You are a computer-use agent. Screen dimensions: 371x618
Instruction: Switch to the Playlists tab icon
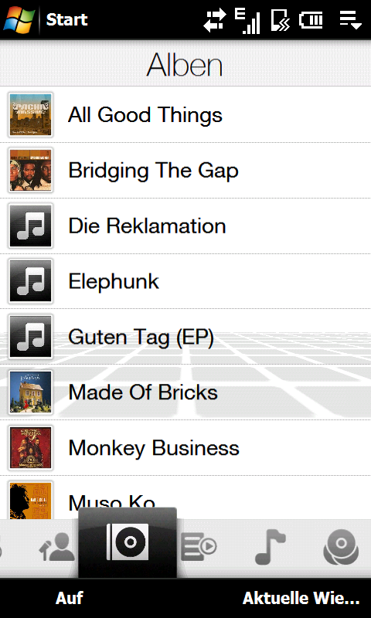(199, 547)
